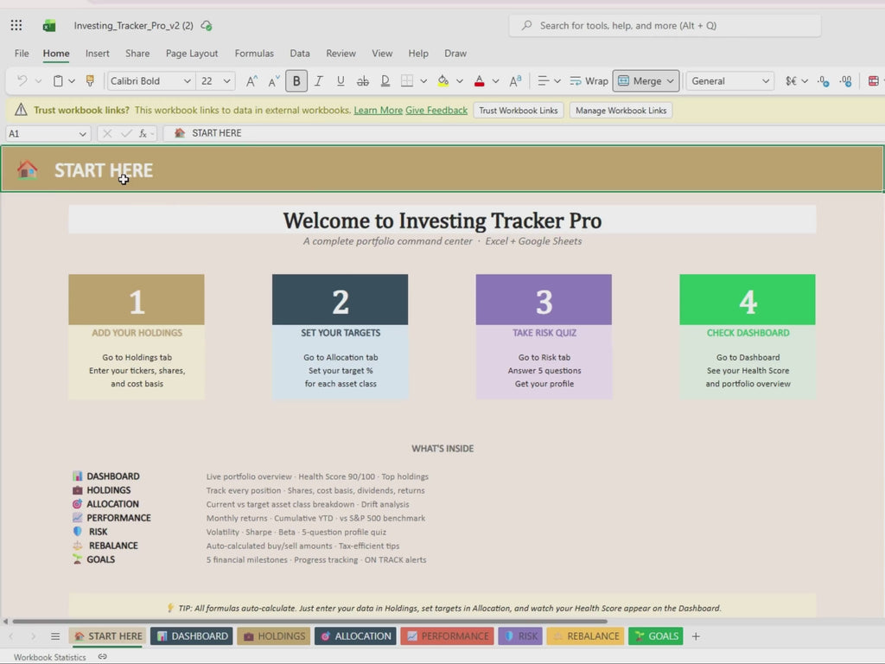885x664 pixels.
Task: Go to the Review tab
Action: tap(341, 53)
